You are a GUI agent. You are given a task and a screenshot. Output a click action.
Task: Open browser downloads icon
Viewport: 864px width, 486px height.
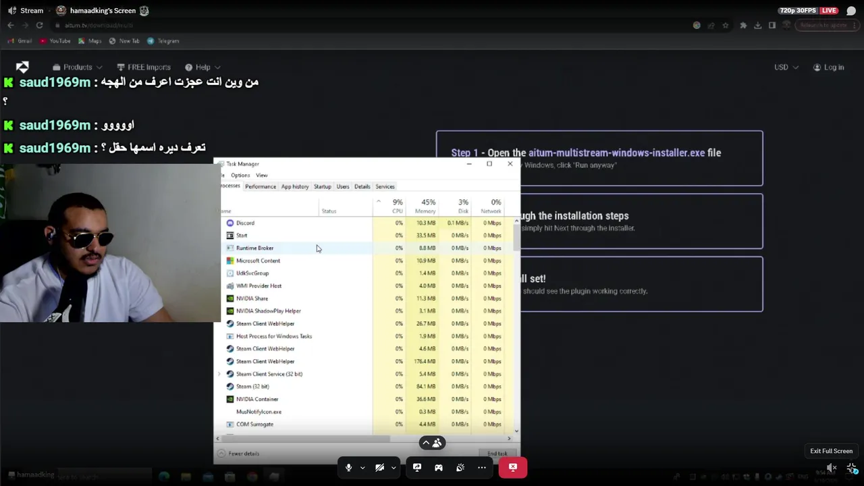click(x=757, y=26)
